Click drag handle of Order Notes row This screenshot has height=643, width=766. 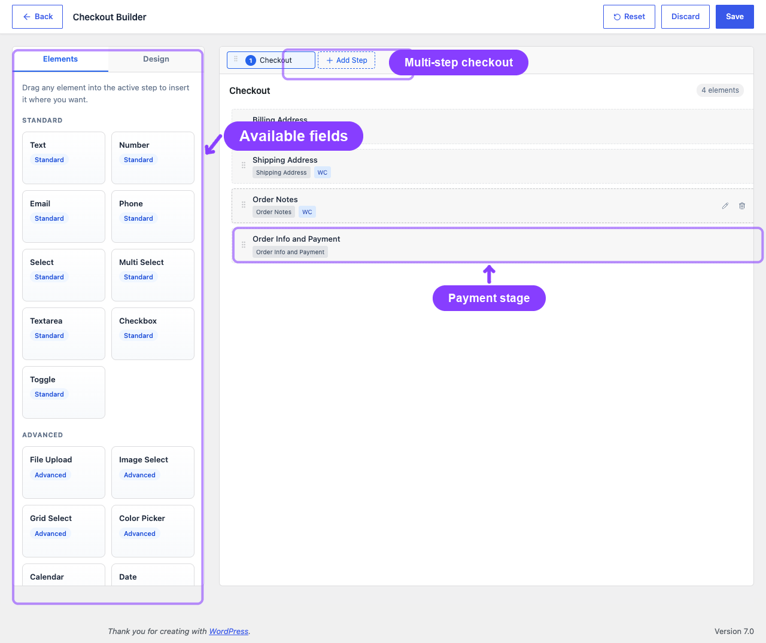(244, 205)
